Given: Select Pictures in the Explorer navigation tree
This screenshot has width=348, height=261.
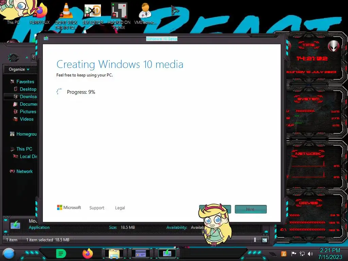Looking at the screenshot, I should pos(28,111).
